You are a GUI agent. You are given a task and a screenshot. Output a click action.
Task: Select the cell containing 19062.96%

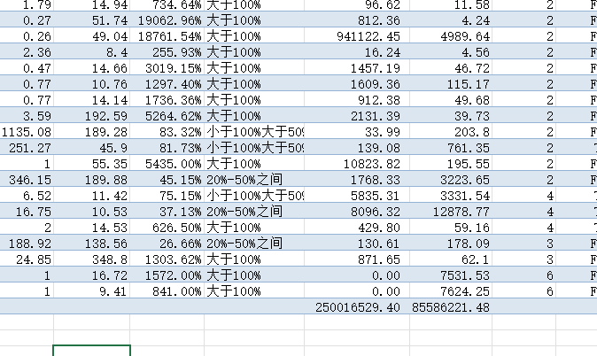click(x=167, y=19)
